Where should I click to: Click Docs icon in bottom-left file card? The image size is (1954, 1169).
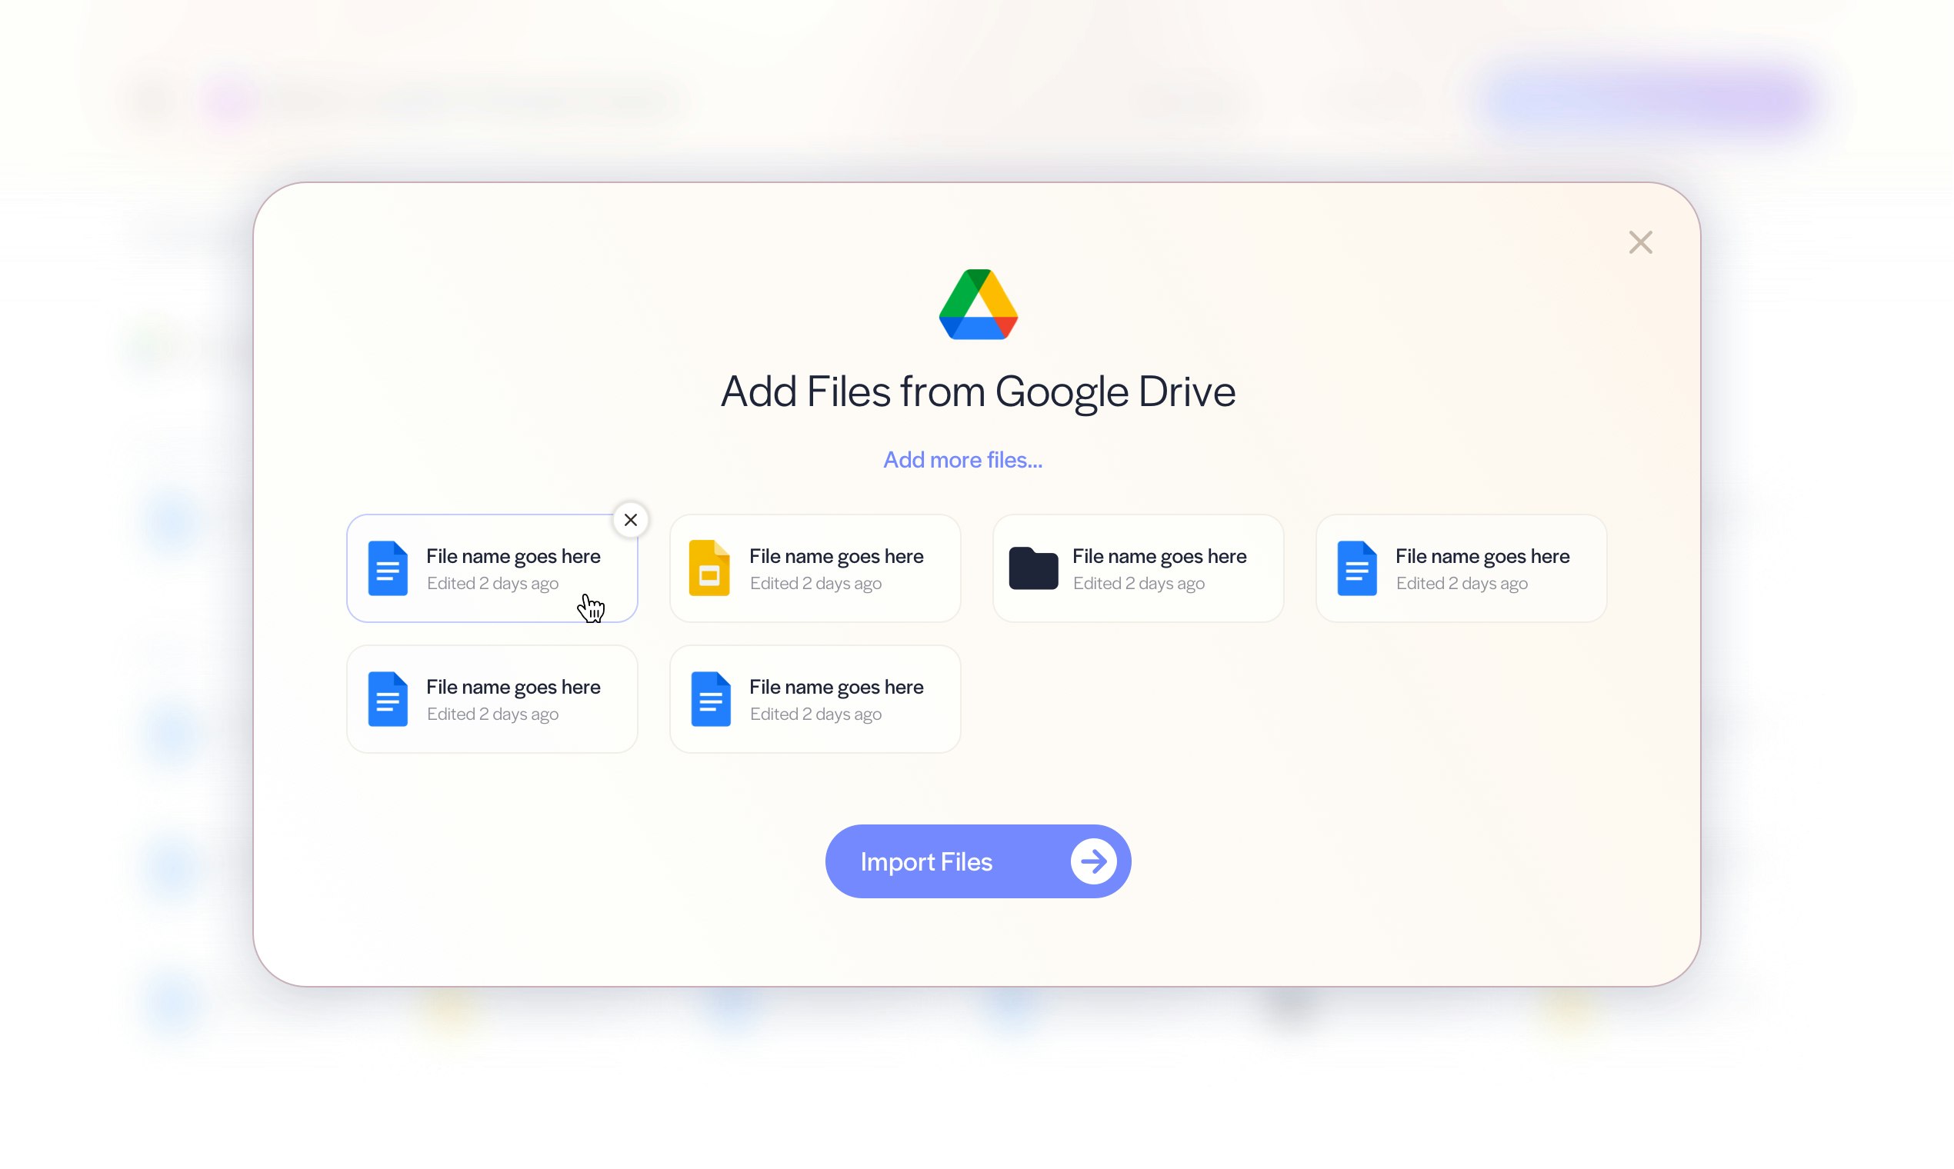click(x=388, y=699)
